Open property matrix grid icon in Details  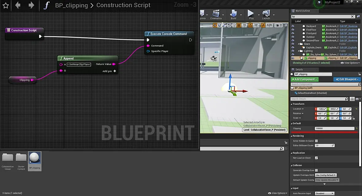point(352,99)
